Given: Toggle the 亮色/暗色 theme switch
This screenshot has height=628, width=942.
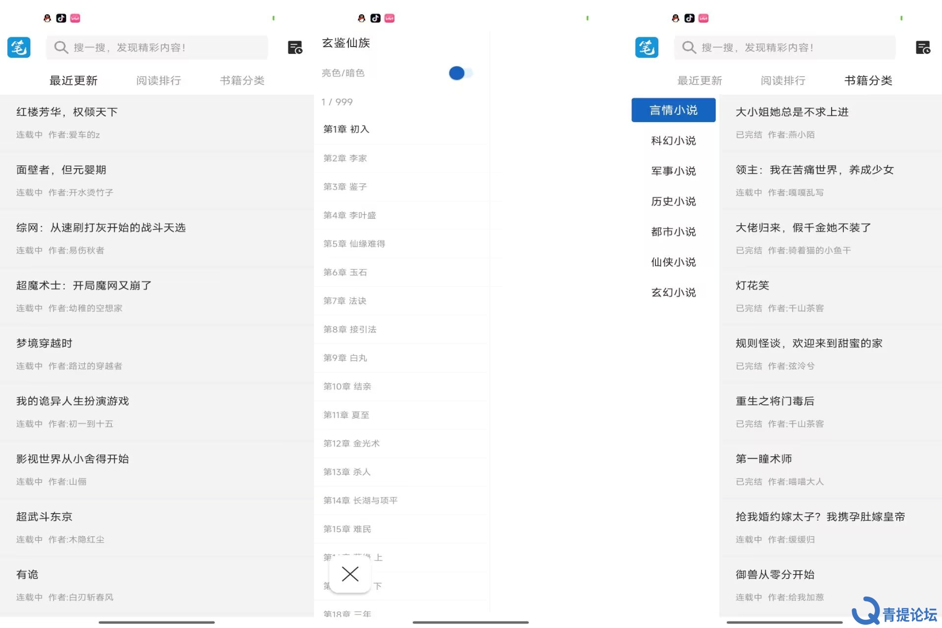Looking at the screenshot, I should pos(460,73).
